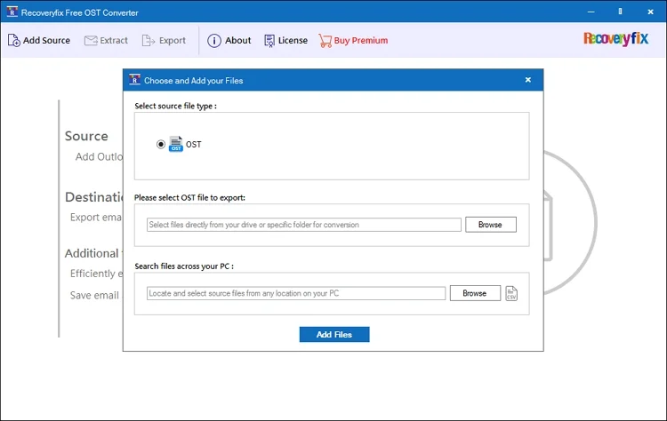The height and width of the screenshot is (421, 667).
Task: Click Buy Premium in the toolbar
Action: 353,40
